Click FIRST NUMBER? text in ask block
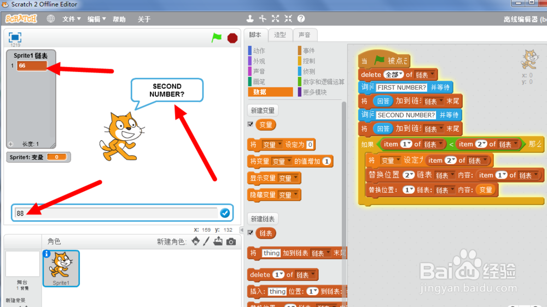 click(402, 87)
